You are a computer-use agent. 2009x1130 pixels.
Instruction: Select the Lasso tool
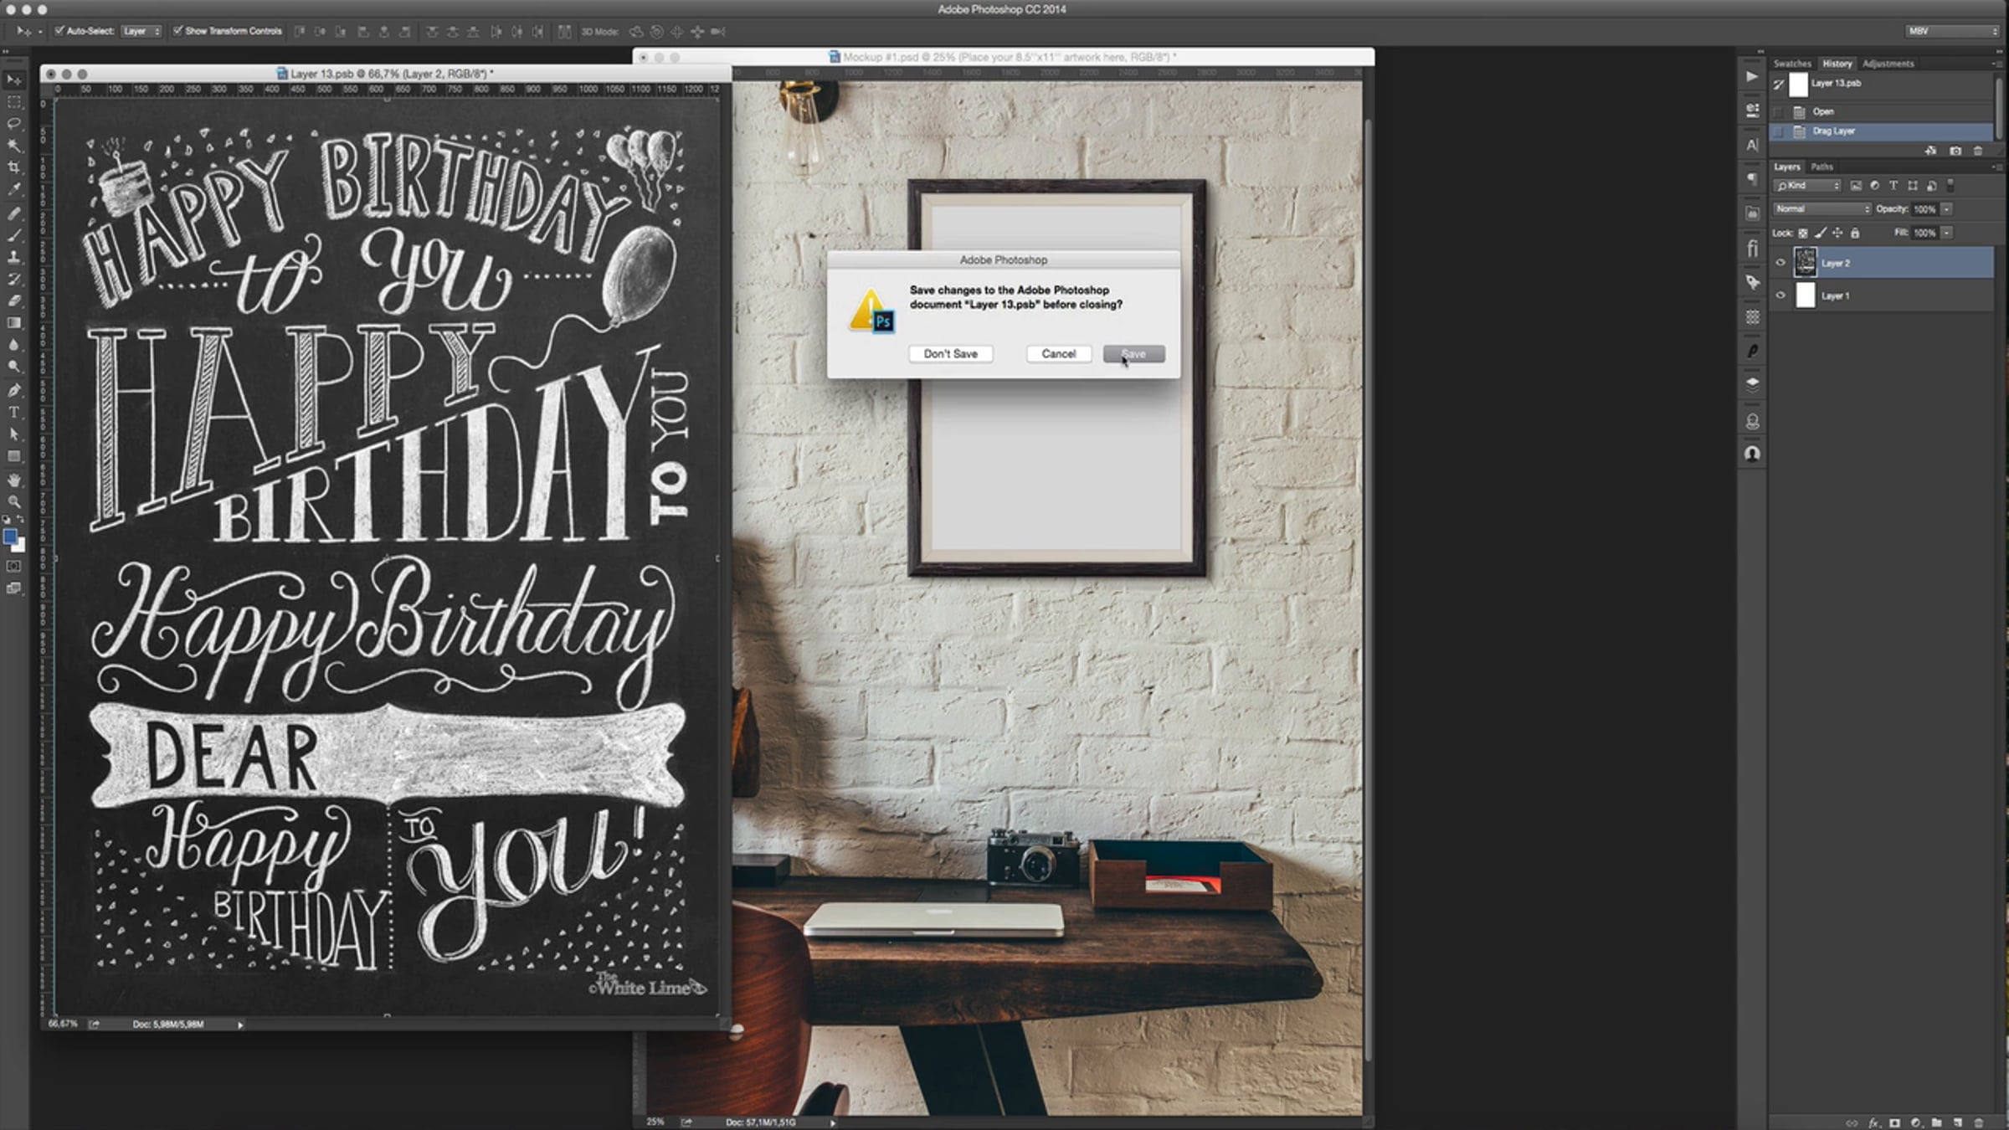click(14, 123)
